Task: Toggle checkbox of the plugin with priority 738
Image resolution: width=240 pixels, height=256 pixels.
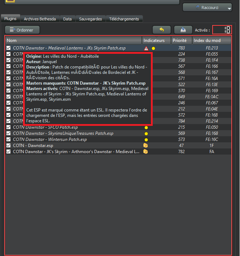Action: [x=9, y=60]
